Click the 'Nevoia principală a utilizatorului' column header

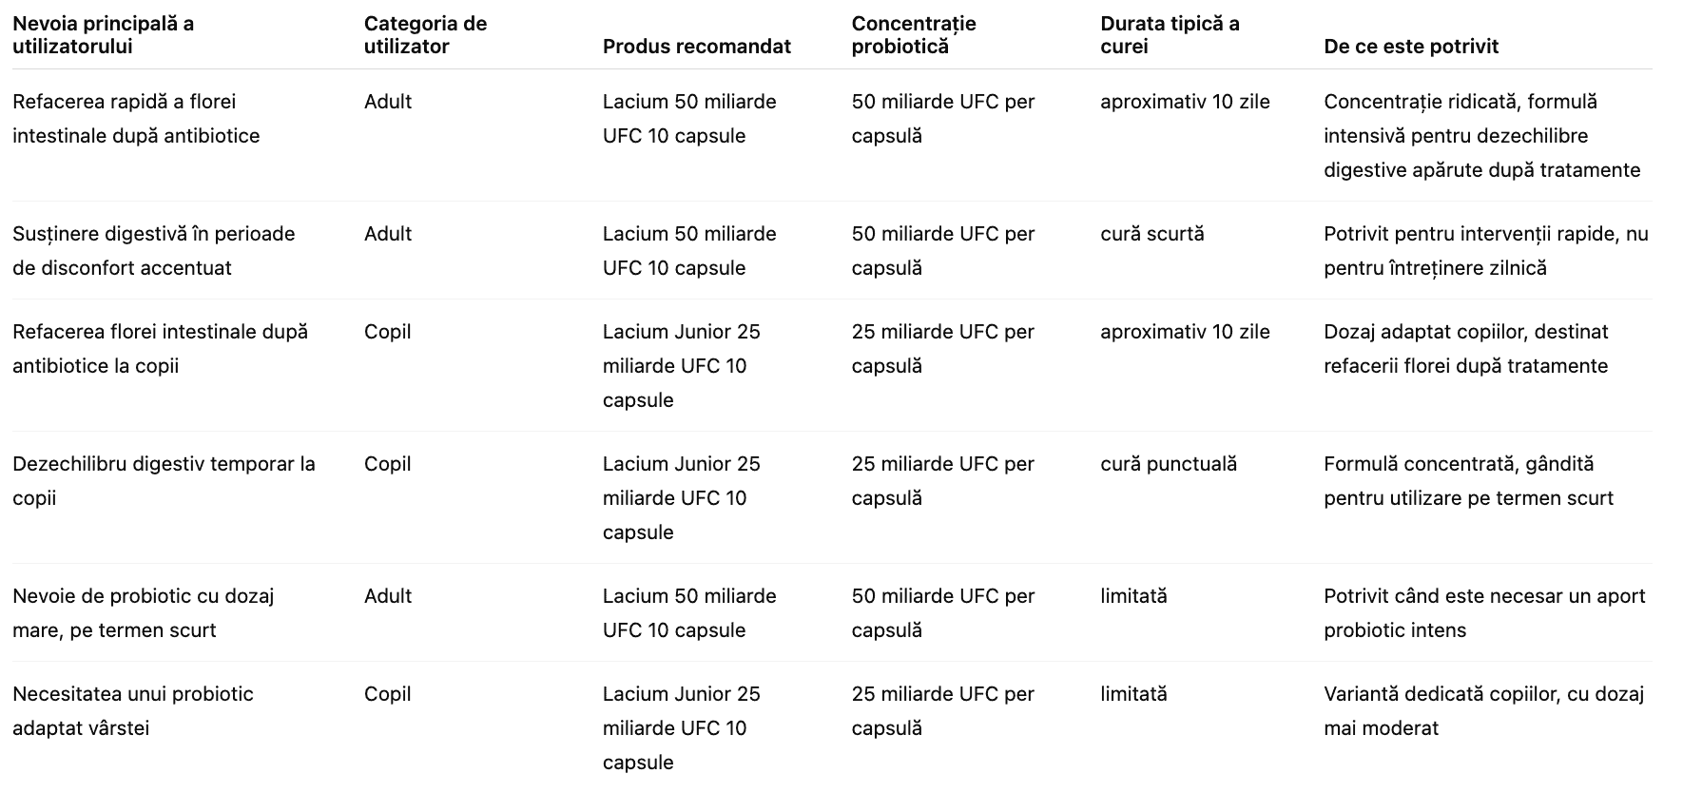tap(103, 35)
